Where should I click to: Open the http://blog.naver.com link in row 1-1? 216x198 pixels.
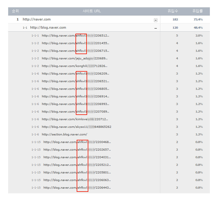[48, 27]
